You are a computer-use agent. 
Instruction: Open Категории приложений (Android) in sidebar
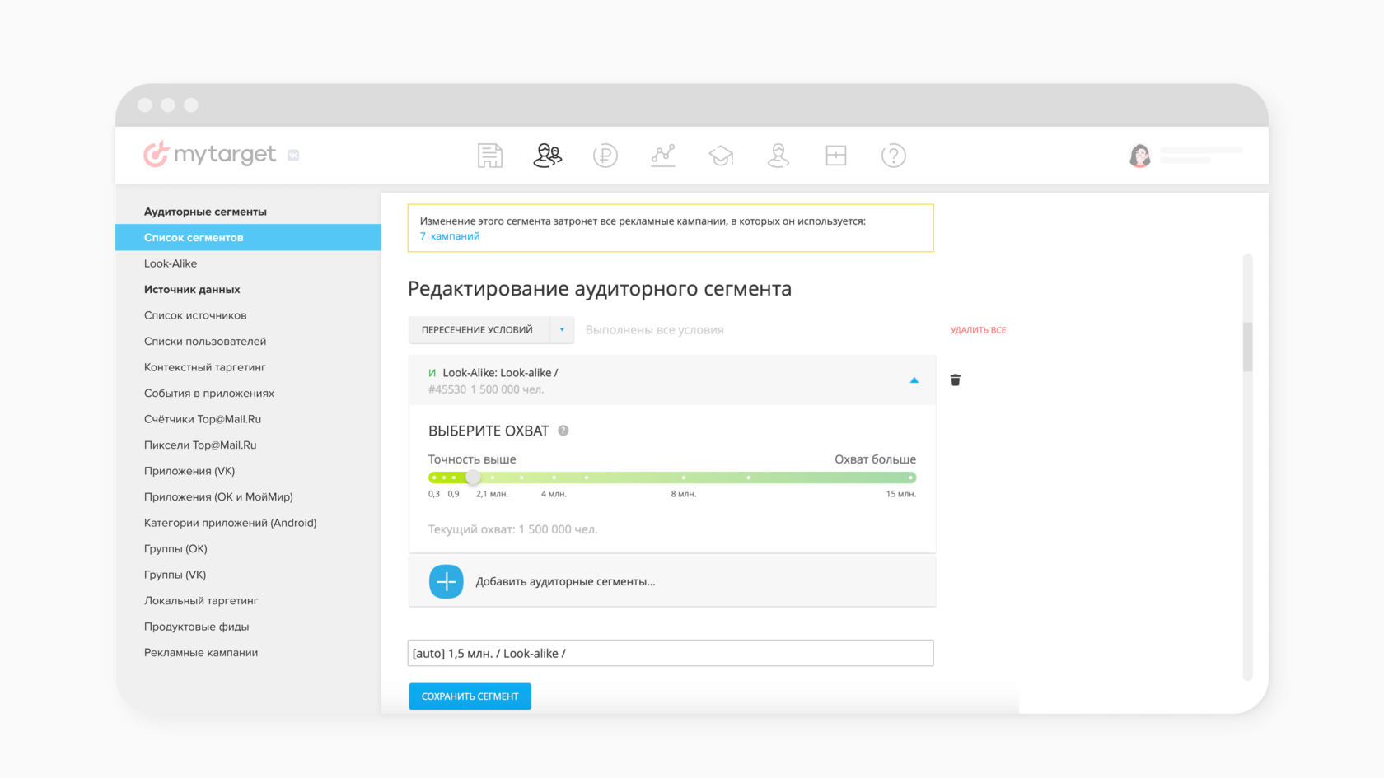231,523
